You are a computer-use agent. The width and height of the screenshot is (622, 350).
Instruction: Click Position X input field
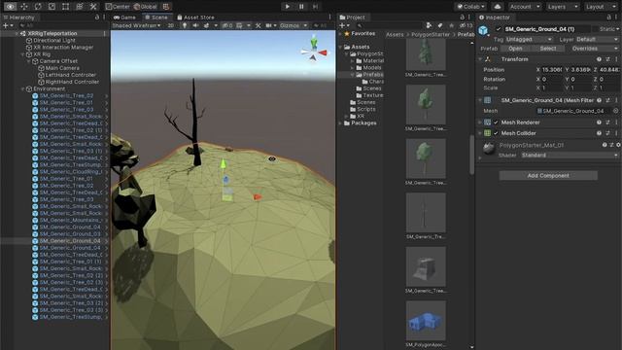tap(552, 69)
